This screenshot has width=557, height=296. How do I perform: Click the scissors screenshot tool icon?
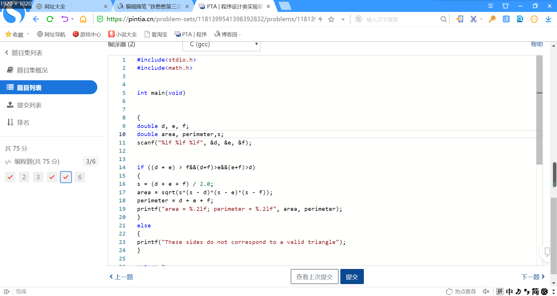click(x=473, y=19)
